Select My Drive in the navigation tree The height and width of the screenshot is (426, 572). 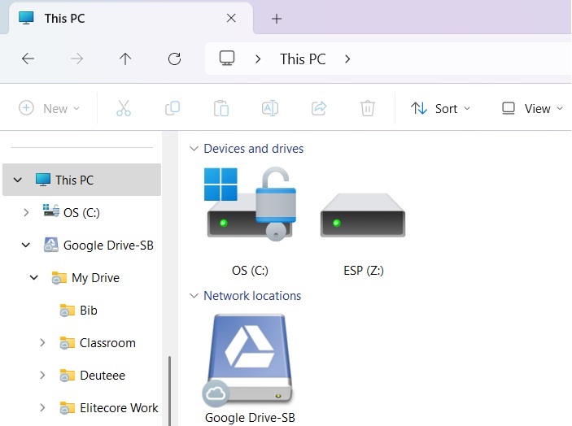click(95, 278)
